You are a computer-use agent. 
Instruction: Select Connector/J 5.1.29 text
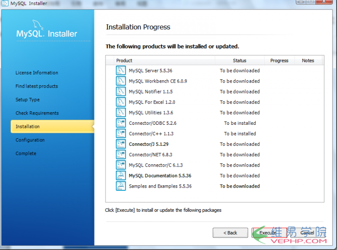coord(149,144)
